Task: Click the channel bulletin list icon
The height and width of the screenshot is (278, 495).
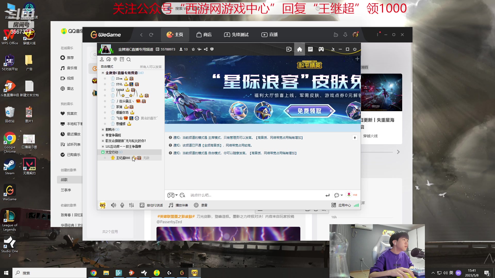Action: pyautogui.click(x=310, y=49)
